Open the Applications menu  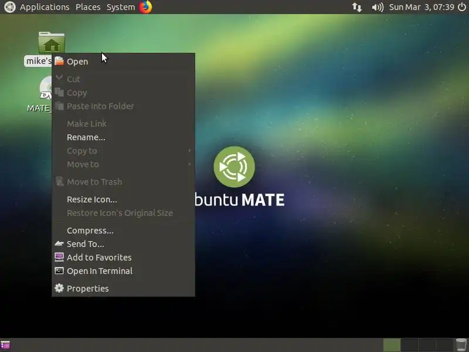[x=45, y=7]
